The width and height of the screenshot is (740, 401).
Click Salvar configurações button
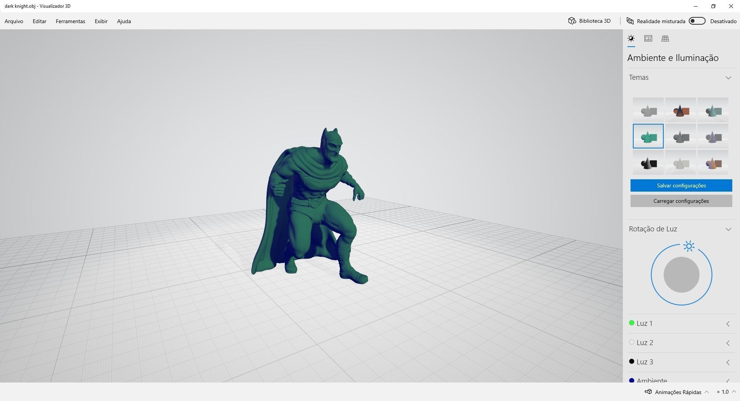click(681, 185)
